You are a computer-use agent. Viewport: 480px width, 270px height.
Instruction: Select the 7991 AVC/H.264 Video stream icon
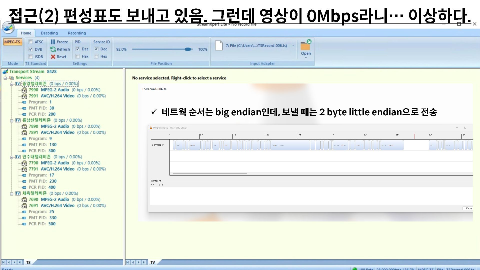coord(24,96)
